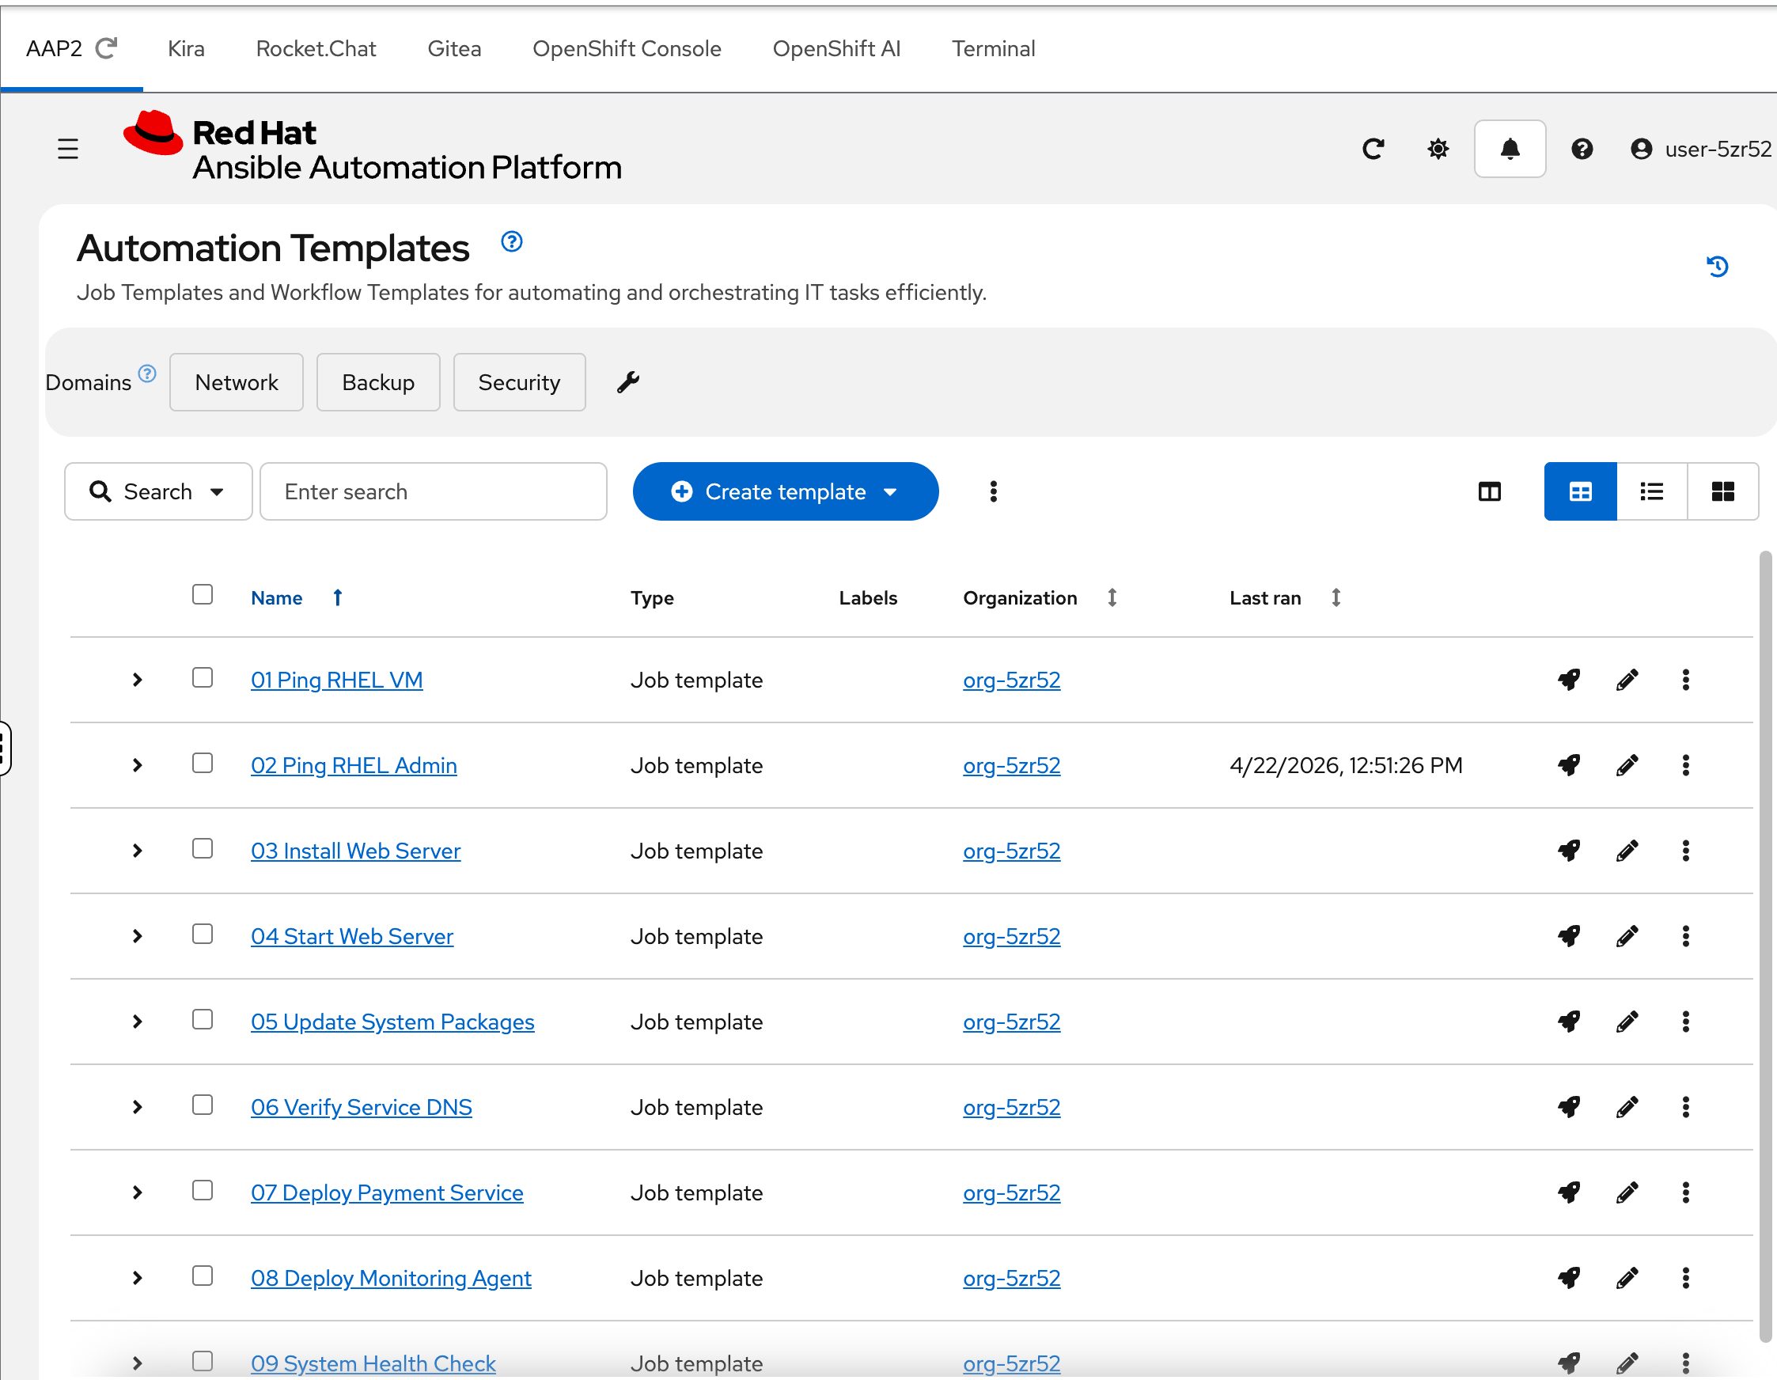Switch to card view
Viewport: 1777px width, 1380px height.
pos(1722,491)
